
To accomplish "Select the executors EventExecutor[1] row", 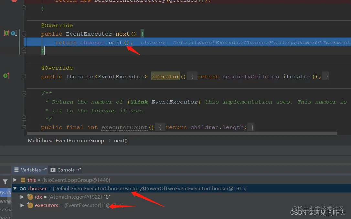I will pyautogui.click(x=181, y=205).
